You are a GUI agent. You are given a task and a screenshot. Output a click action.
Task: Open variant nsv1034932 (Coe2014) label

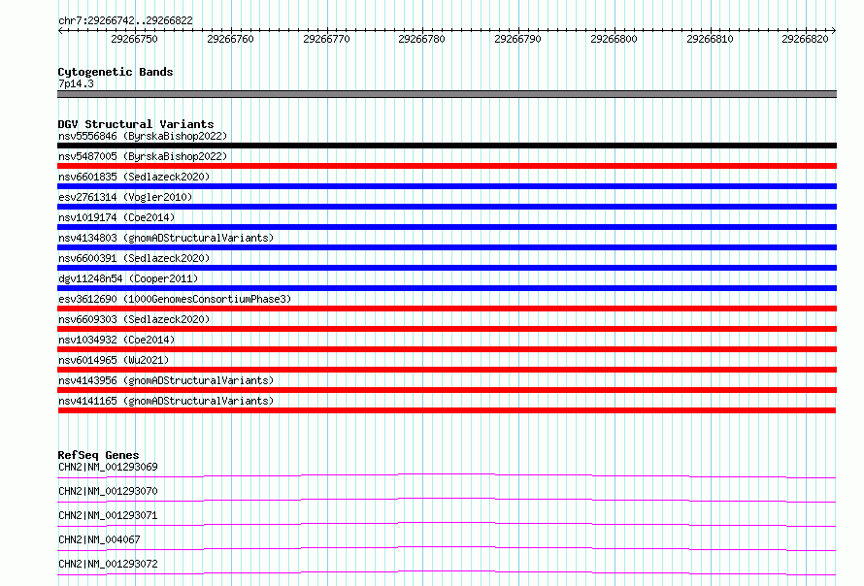[116, 340]
